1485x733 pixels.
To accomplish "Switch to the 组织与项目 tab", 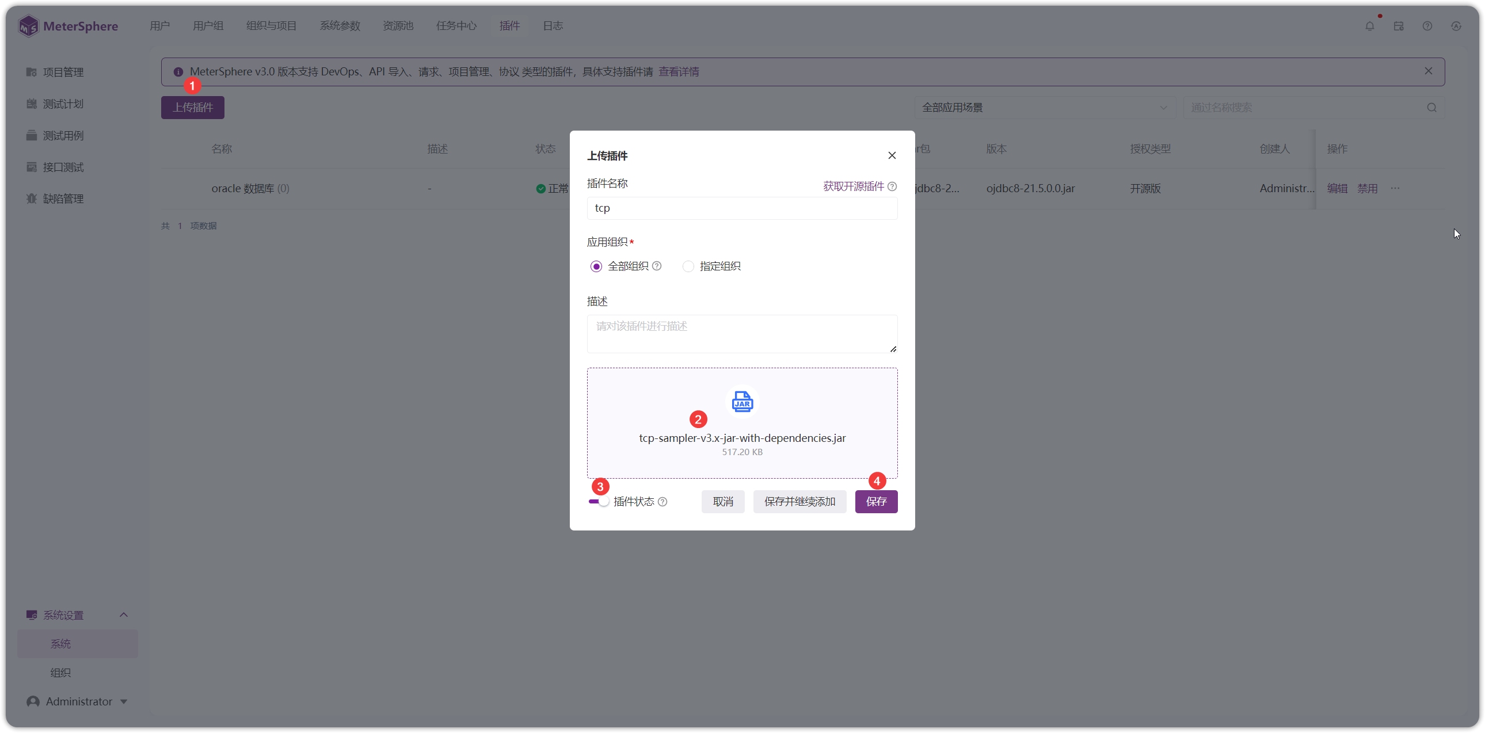I will (x=271, y=26).
